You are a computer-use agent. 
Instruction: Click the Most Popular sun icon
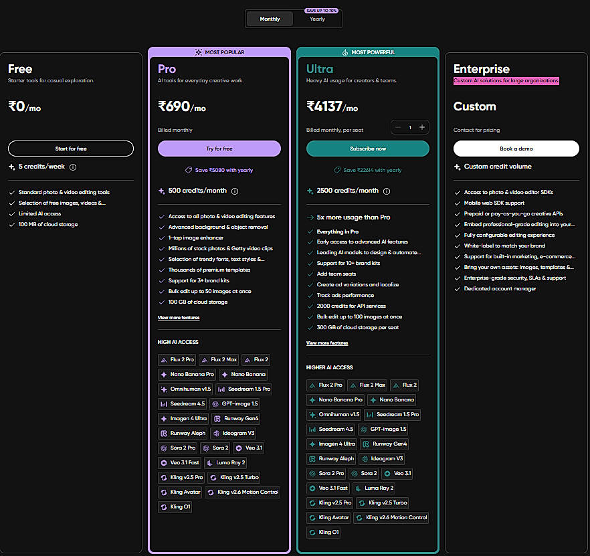198,52
